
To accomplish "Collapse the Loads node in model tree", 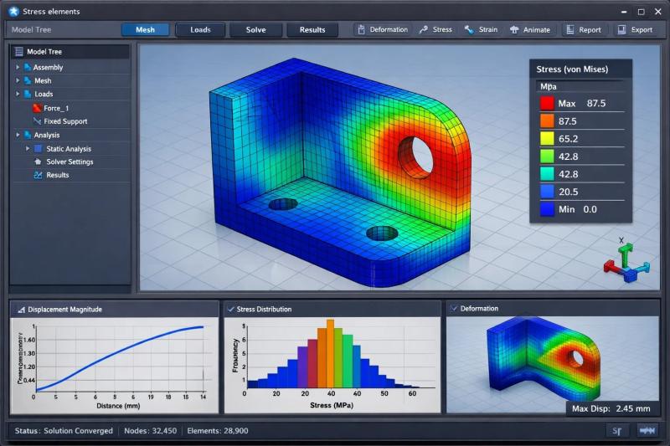I will click(x=18, y=95).
